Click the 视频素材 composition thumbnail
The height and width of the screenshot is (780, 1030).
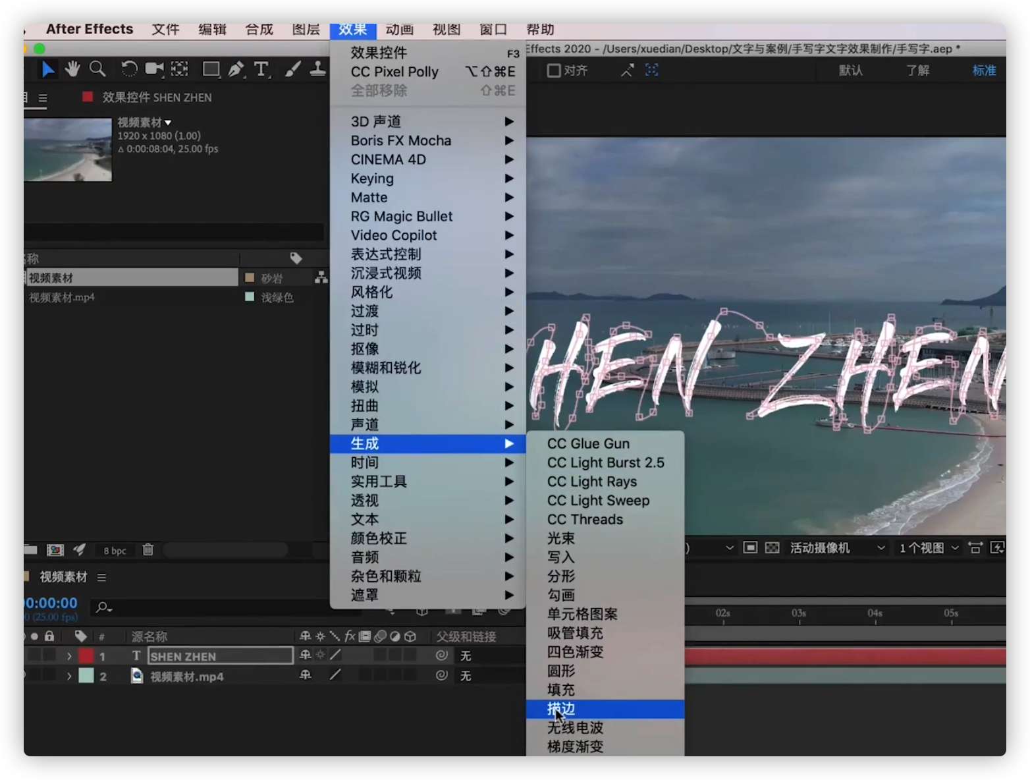coord(68,150)
